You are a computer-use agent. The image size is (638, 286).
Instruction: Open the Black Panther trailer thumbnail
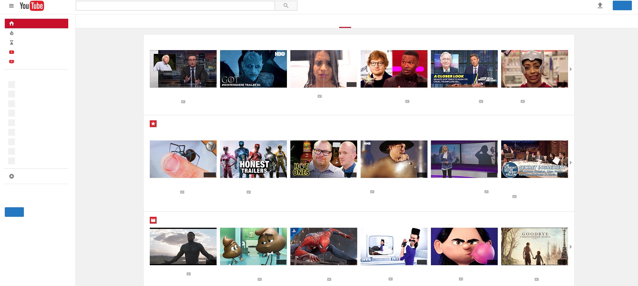183,246
